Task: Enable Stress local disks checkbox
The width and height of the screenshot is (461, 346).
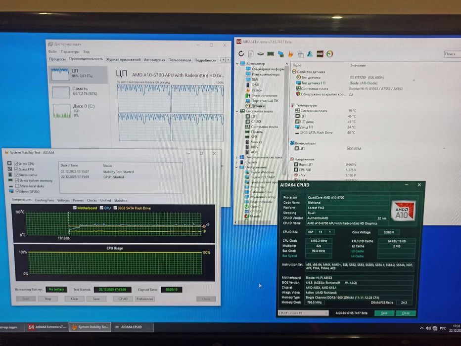Action: click(x=17, y=186)
